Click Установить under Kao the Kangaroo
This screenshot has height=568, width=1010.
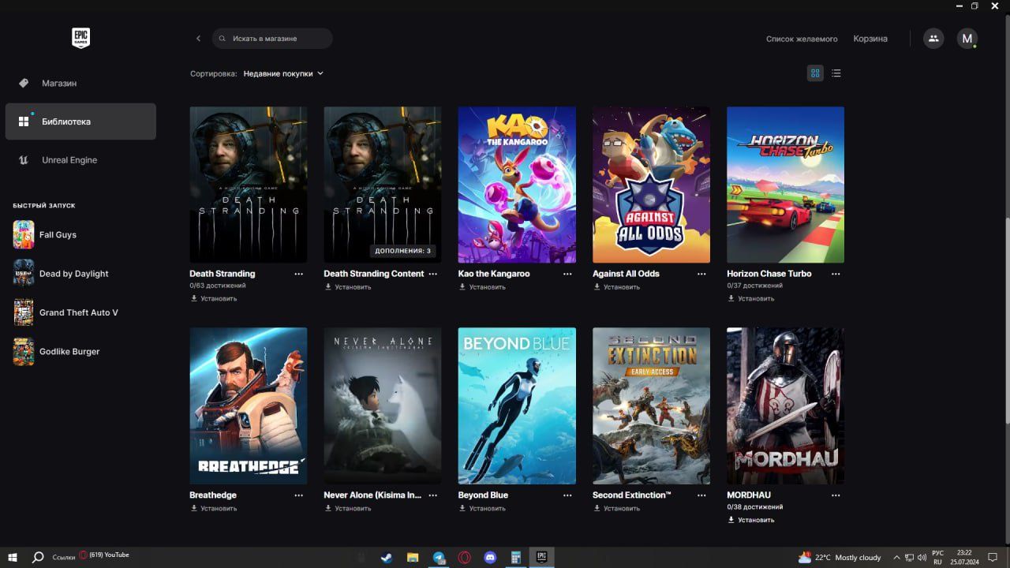pyautogui.click(x=482, y=287)
